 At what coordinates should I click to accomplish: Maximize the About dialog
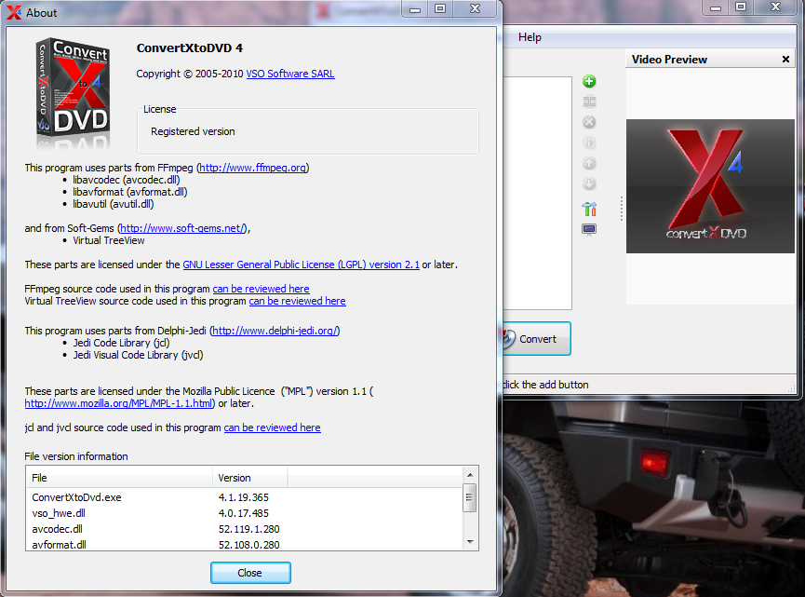[x=440, y=8]
